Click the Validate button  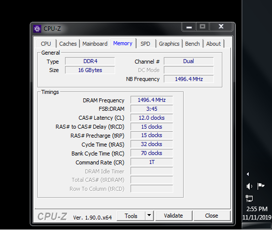point(173,216)
